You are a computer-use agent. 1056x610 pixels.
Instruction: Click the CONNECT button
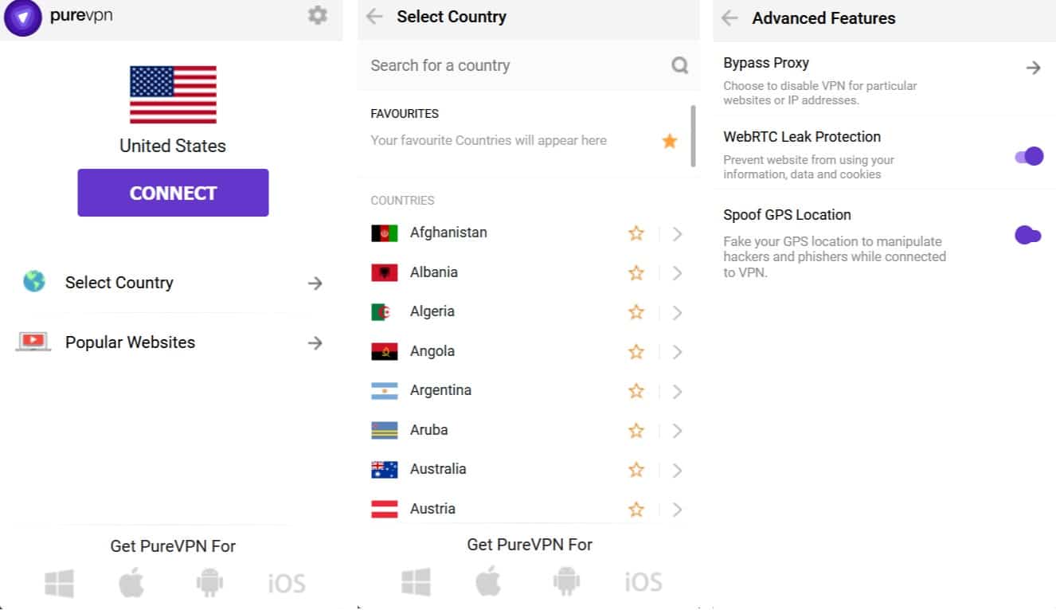pyautogui.click(x=173, y=193)
